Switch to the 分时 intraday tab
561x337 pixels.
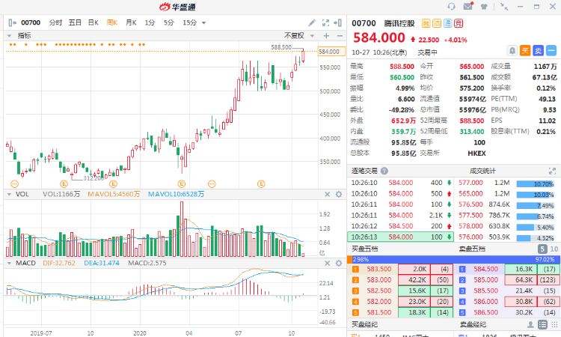55,23
